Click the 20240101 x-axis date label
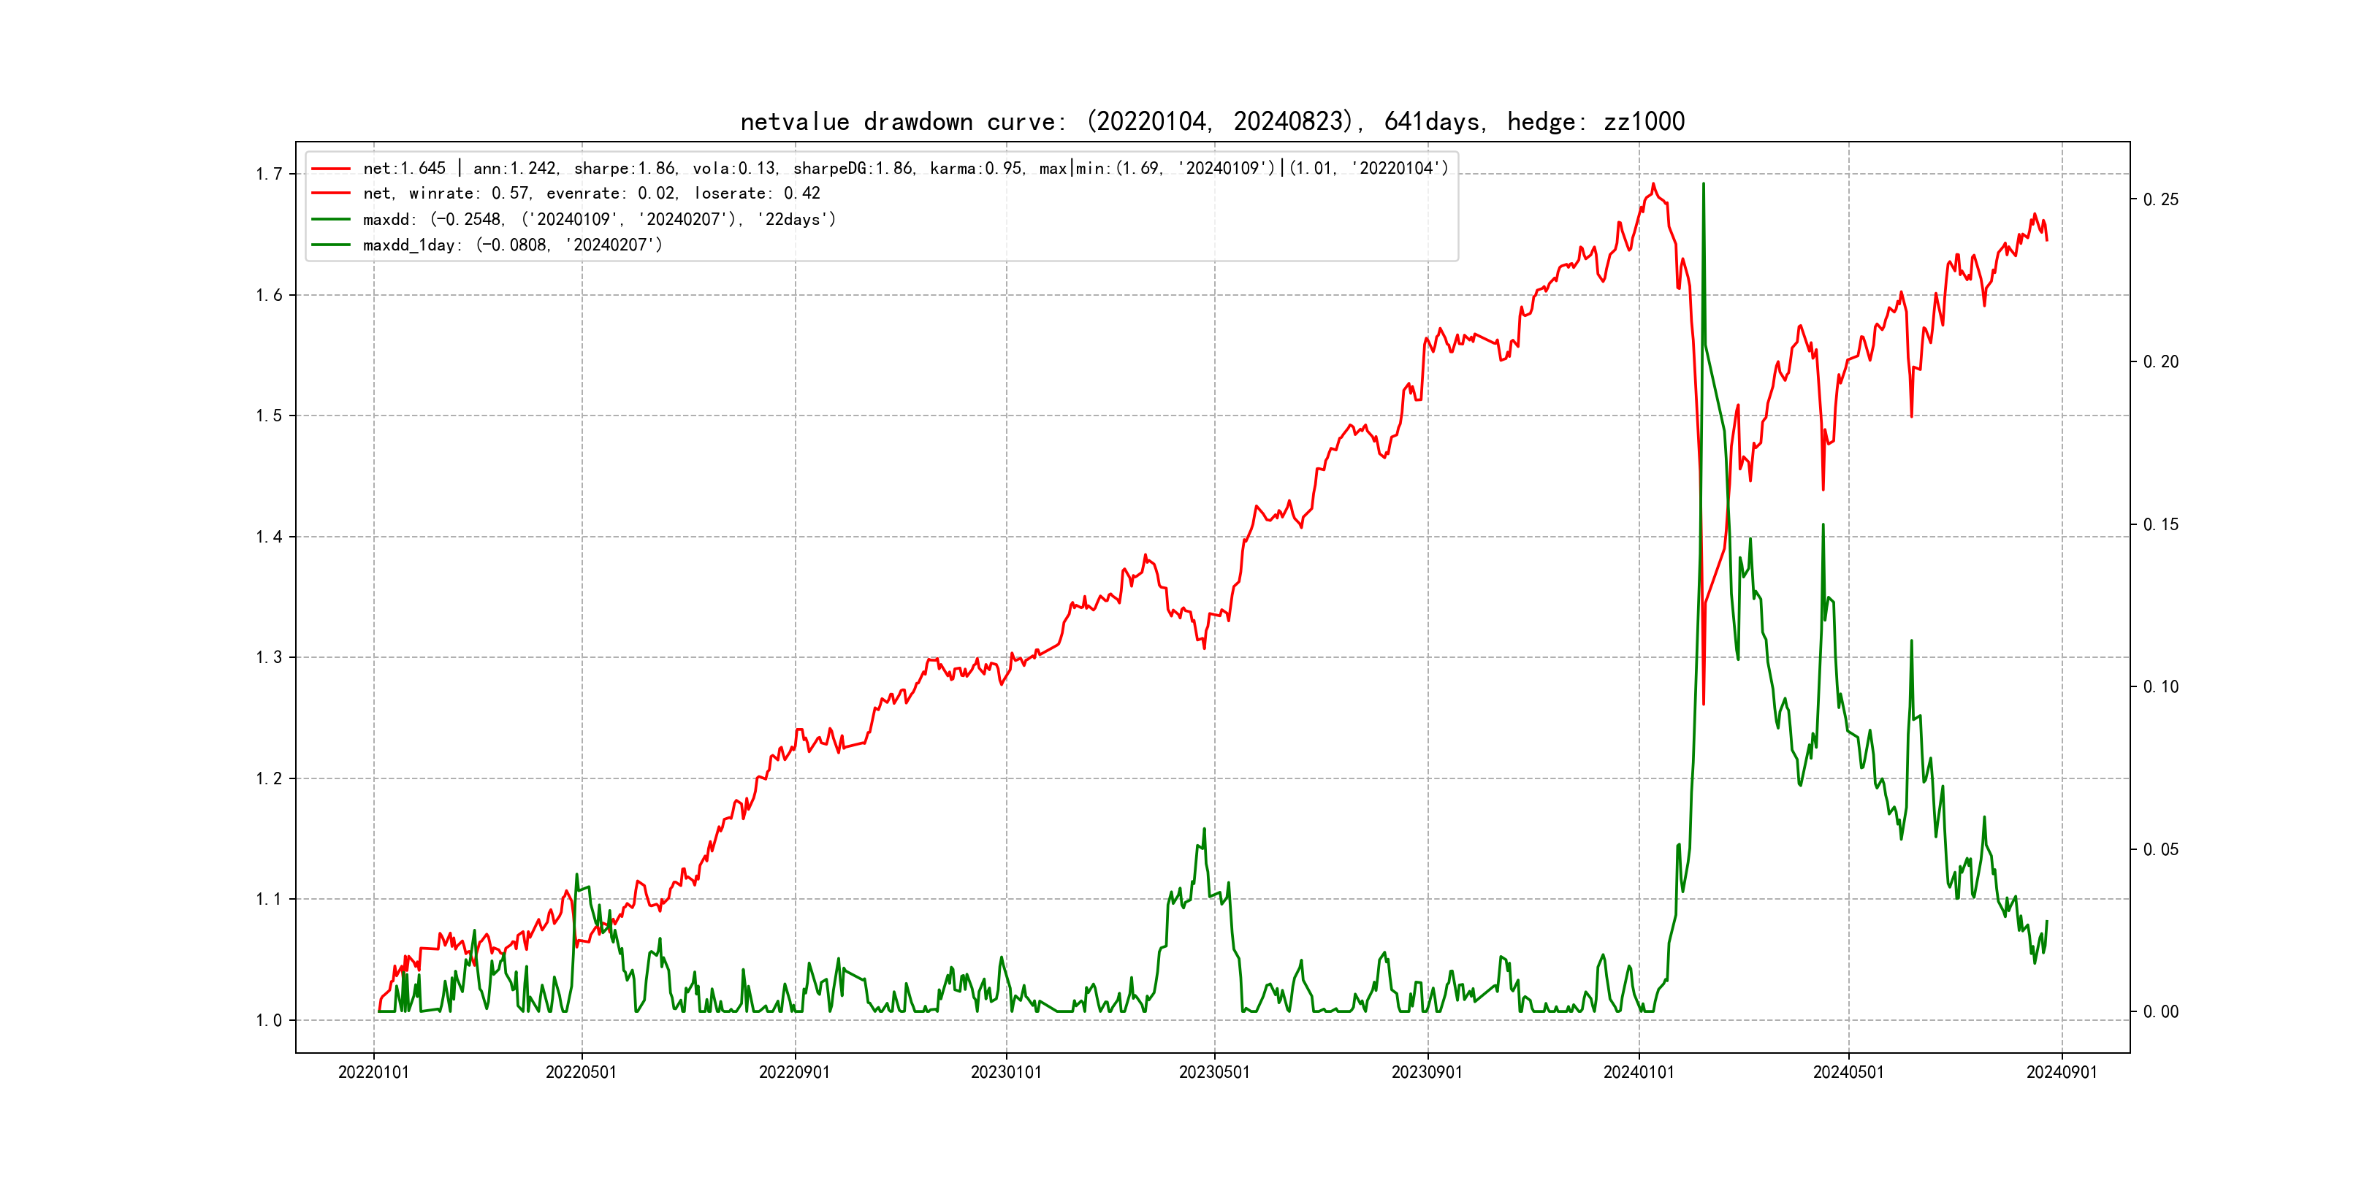2367x1183 pixels. 1639,1073
